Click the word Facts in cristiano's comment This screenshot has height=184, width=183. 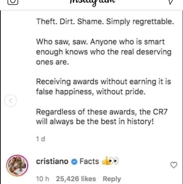coord(89,161)
